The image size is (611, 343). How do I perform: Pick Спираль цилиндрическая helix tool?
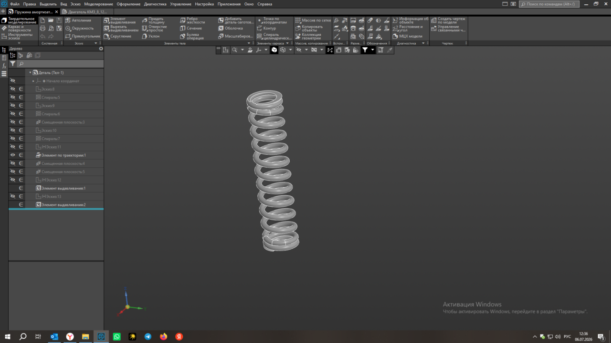274,36
